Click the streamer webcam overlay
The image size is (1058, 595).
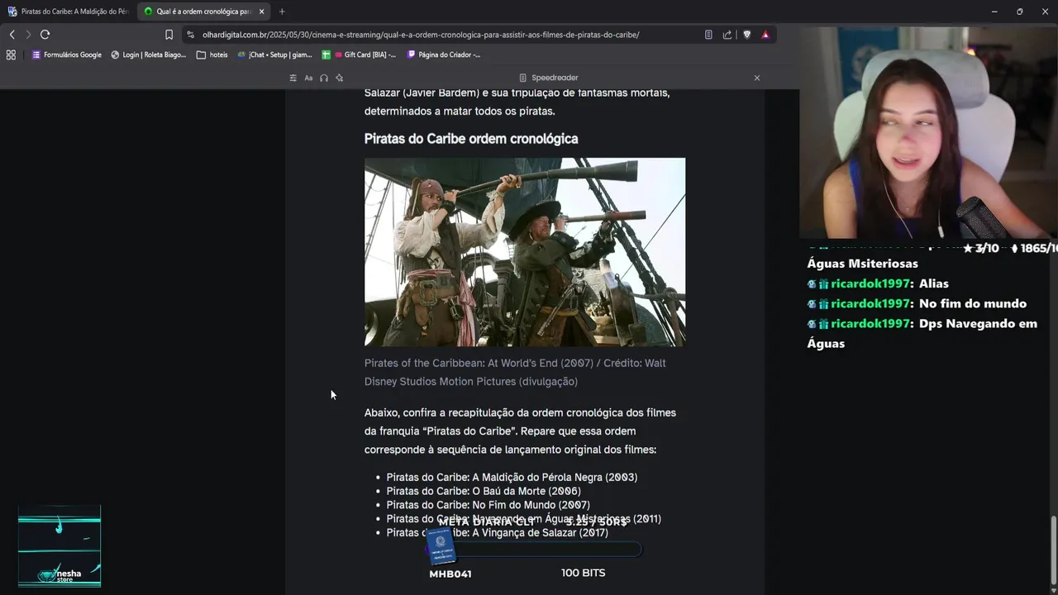tap(928, 132)
